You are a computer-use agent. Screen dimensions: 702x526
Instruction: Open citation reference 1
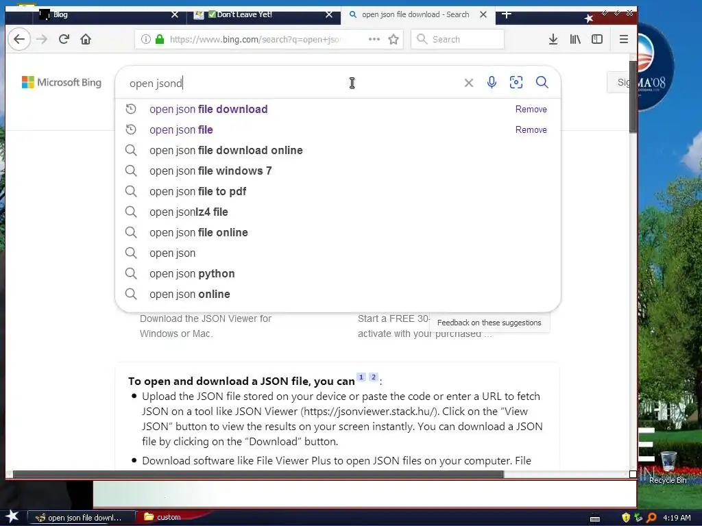tap(361, 377)
